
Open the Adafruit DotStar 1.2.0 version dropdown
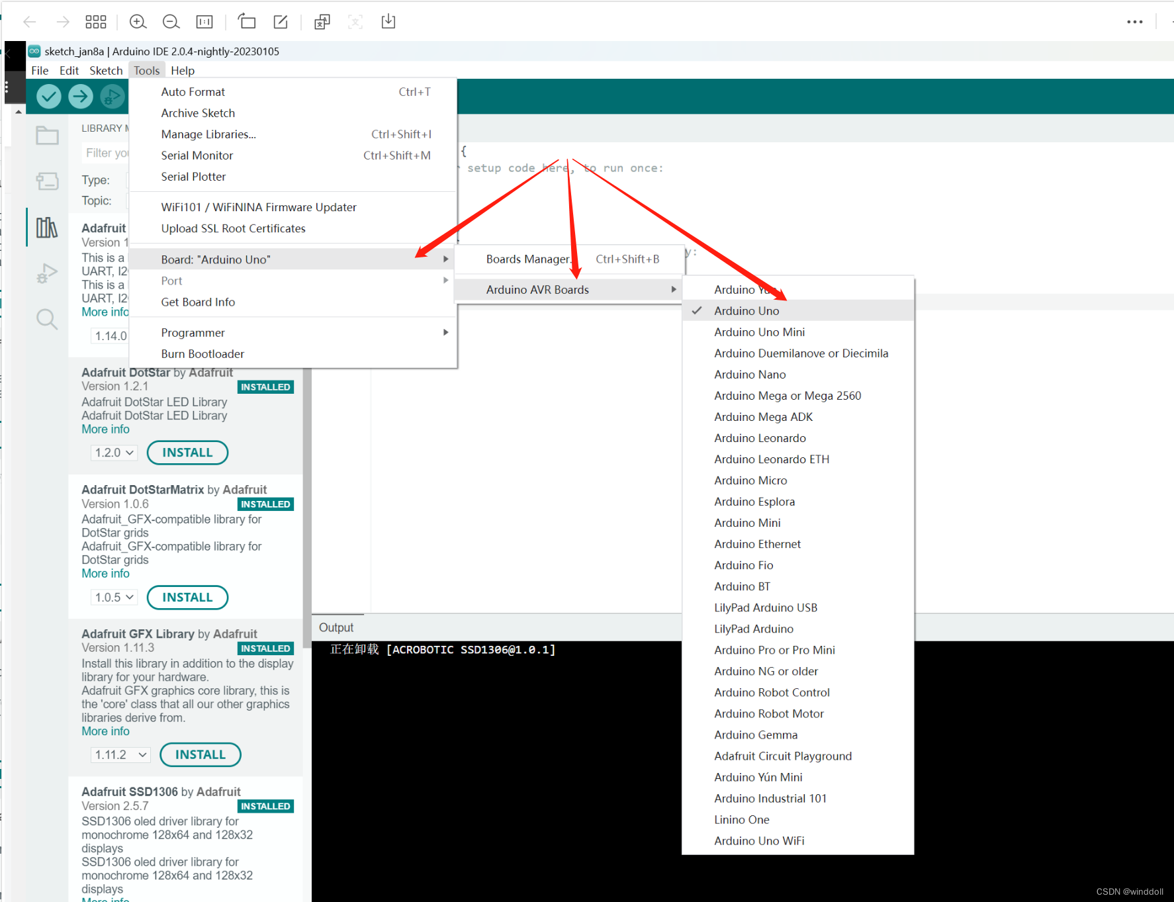[114, 453]
